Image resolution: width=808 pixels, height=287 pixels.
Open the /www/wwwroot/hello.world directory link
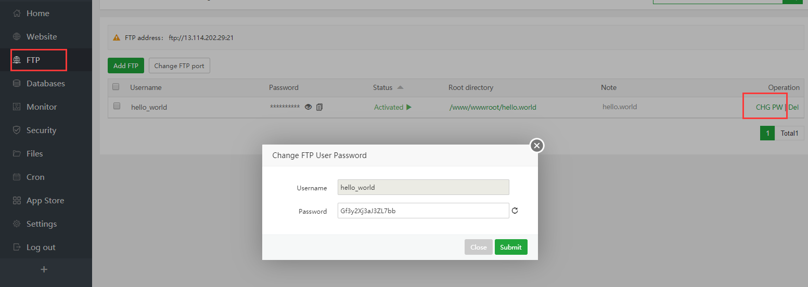tap(493, 107)
